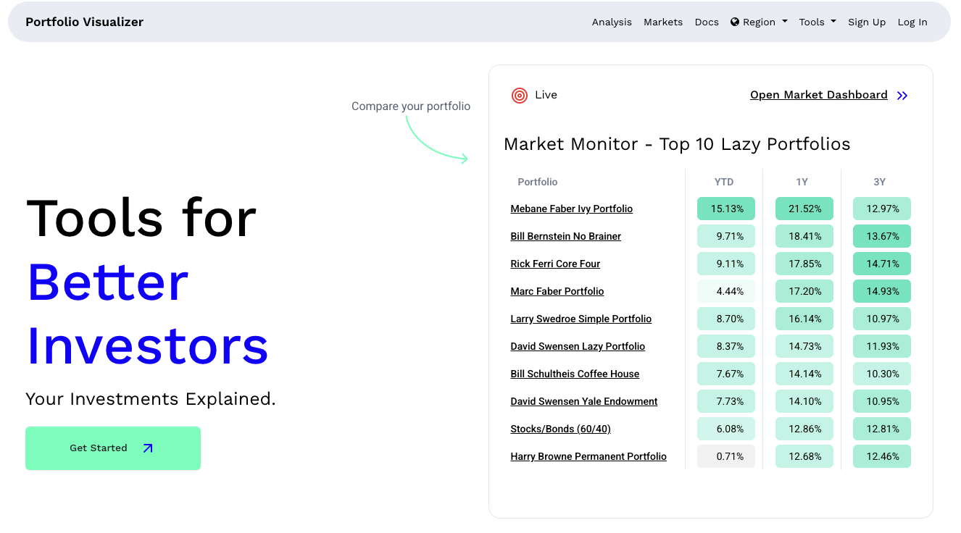961x533 pixels.
Task: Open David Swensen Yale Endowment link
Action: click(x=583, y=401)
